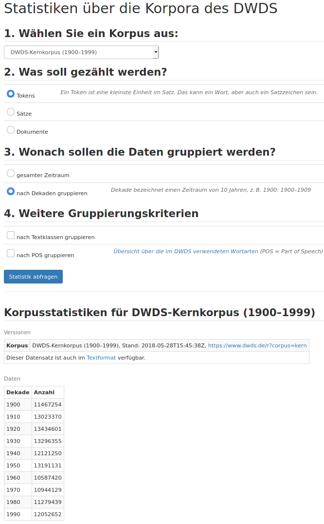Click the 1950 decade cell
This screenshot has height=524, width=324.
(18, 465)
